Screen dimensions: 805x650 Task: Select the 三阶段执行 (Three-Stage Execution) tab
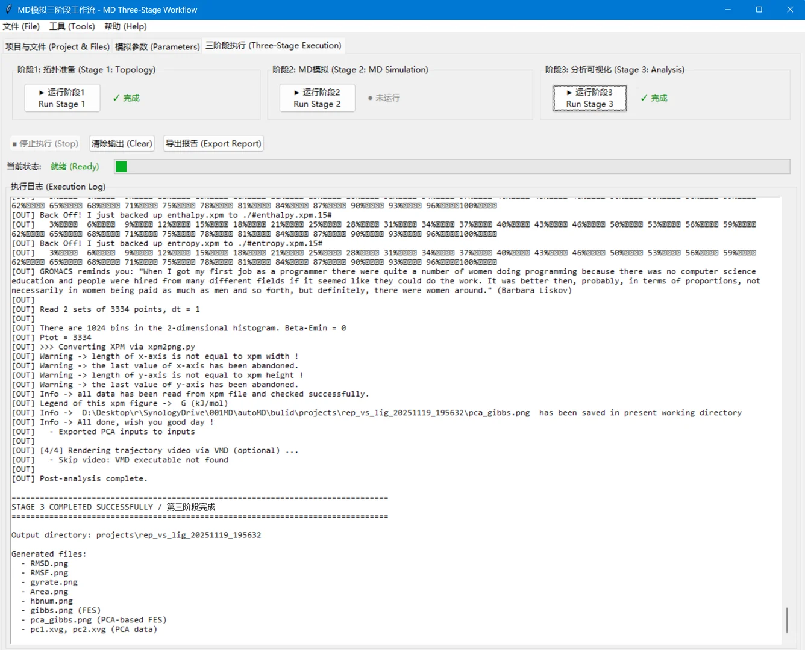pyautogui.click(x=274, y=45)
